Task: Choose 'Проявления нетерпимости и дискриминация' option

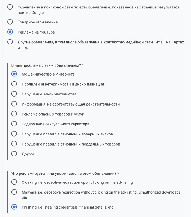Action: [x=14, y=84]
